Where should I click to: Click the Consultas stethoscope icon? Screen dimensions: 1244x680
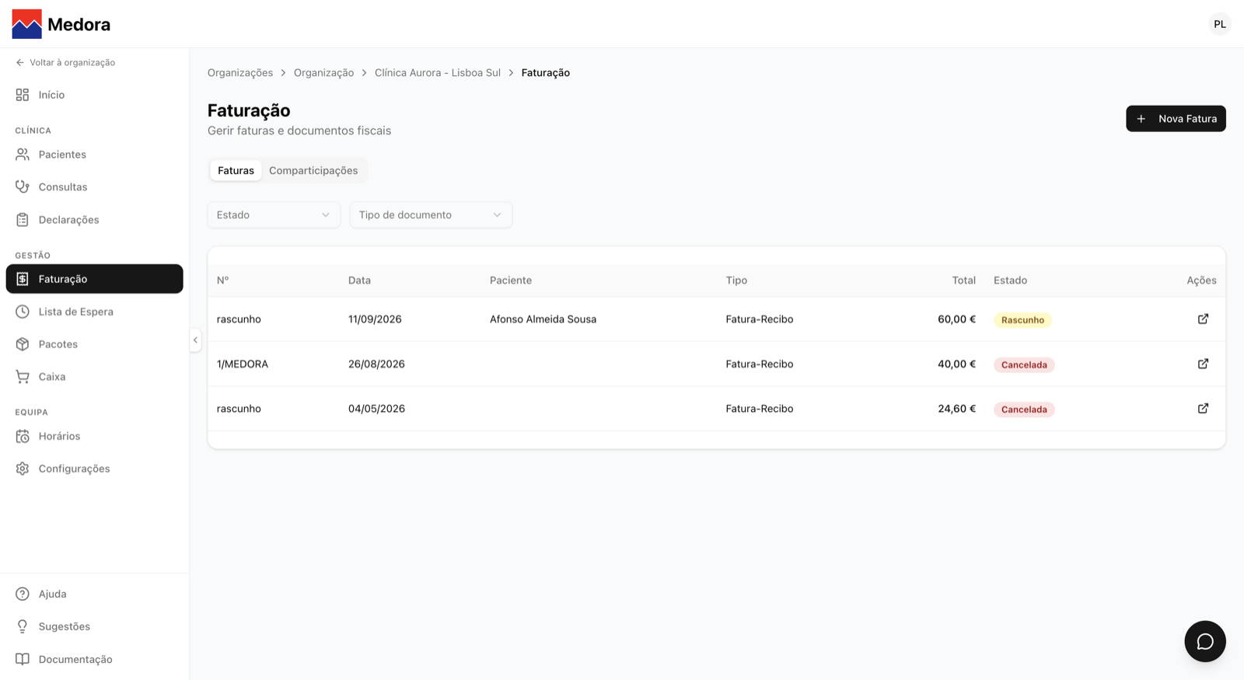[23, 187]
